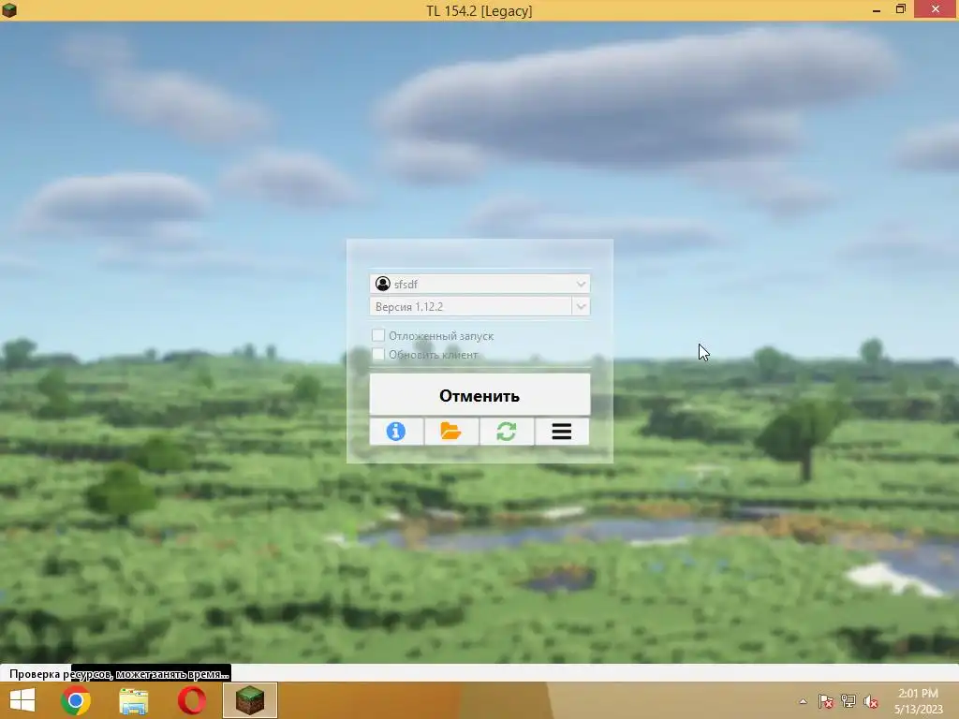The image size is (959, 719).
Task: Toggle the Обновить клиент checkbox
Action: pyautogui.click(x=378, y=355)
